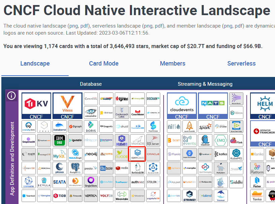275x204 pixels.
Task: Select the Oracle logo
Action: coord(153,154)
